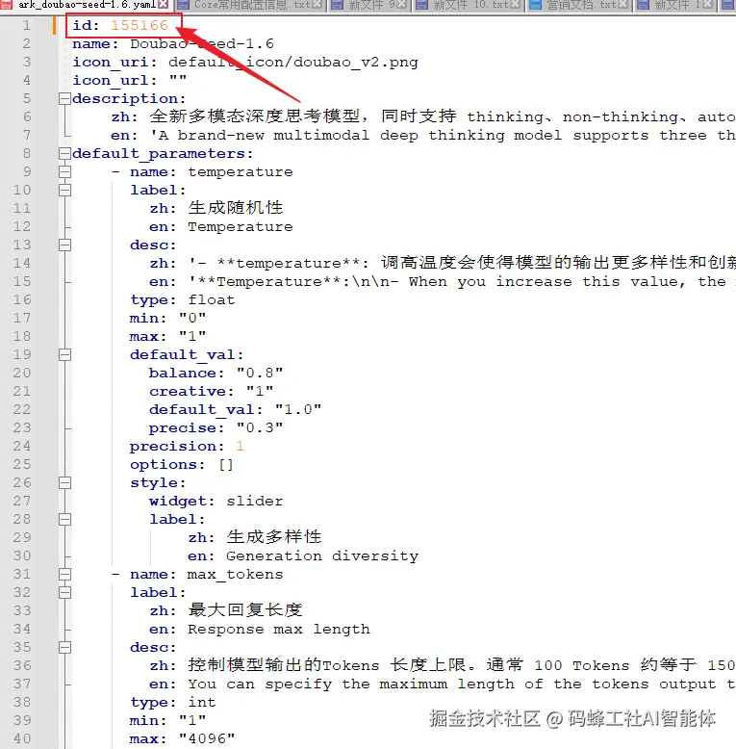Close the 新文件 9 tab
This screenshot has width=736, height=749.
pos(402,5)
